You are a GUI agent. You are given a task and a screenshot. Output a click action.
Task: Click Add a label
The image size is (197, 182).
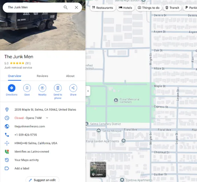(x=22, y=168)
